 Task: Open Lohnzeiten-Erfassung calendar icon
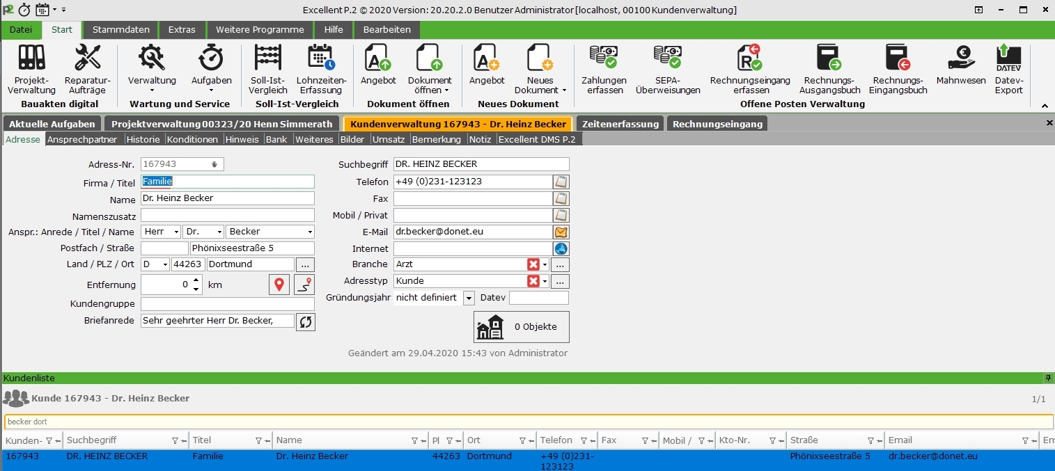click(321, 69)
